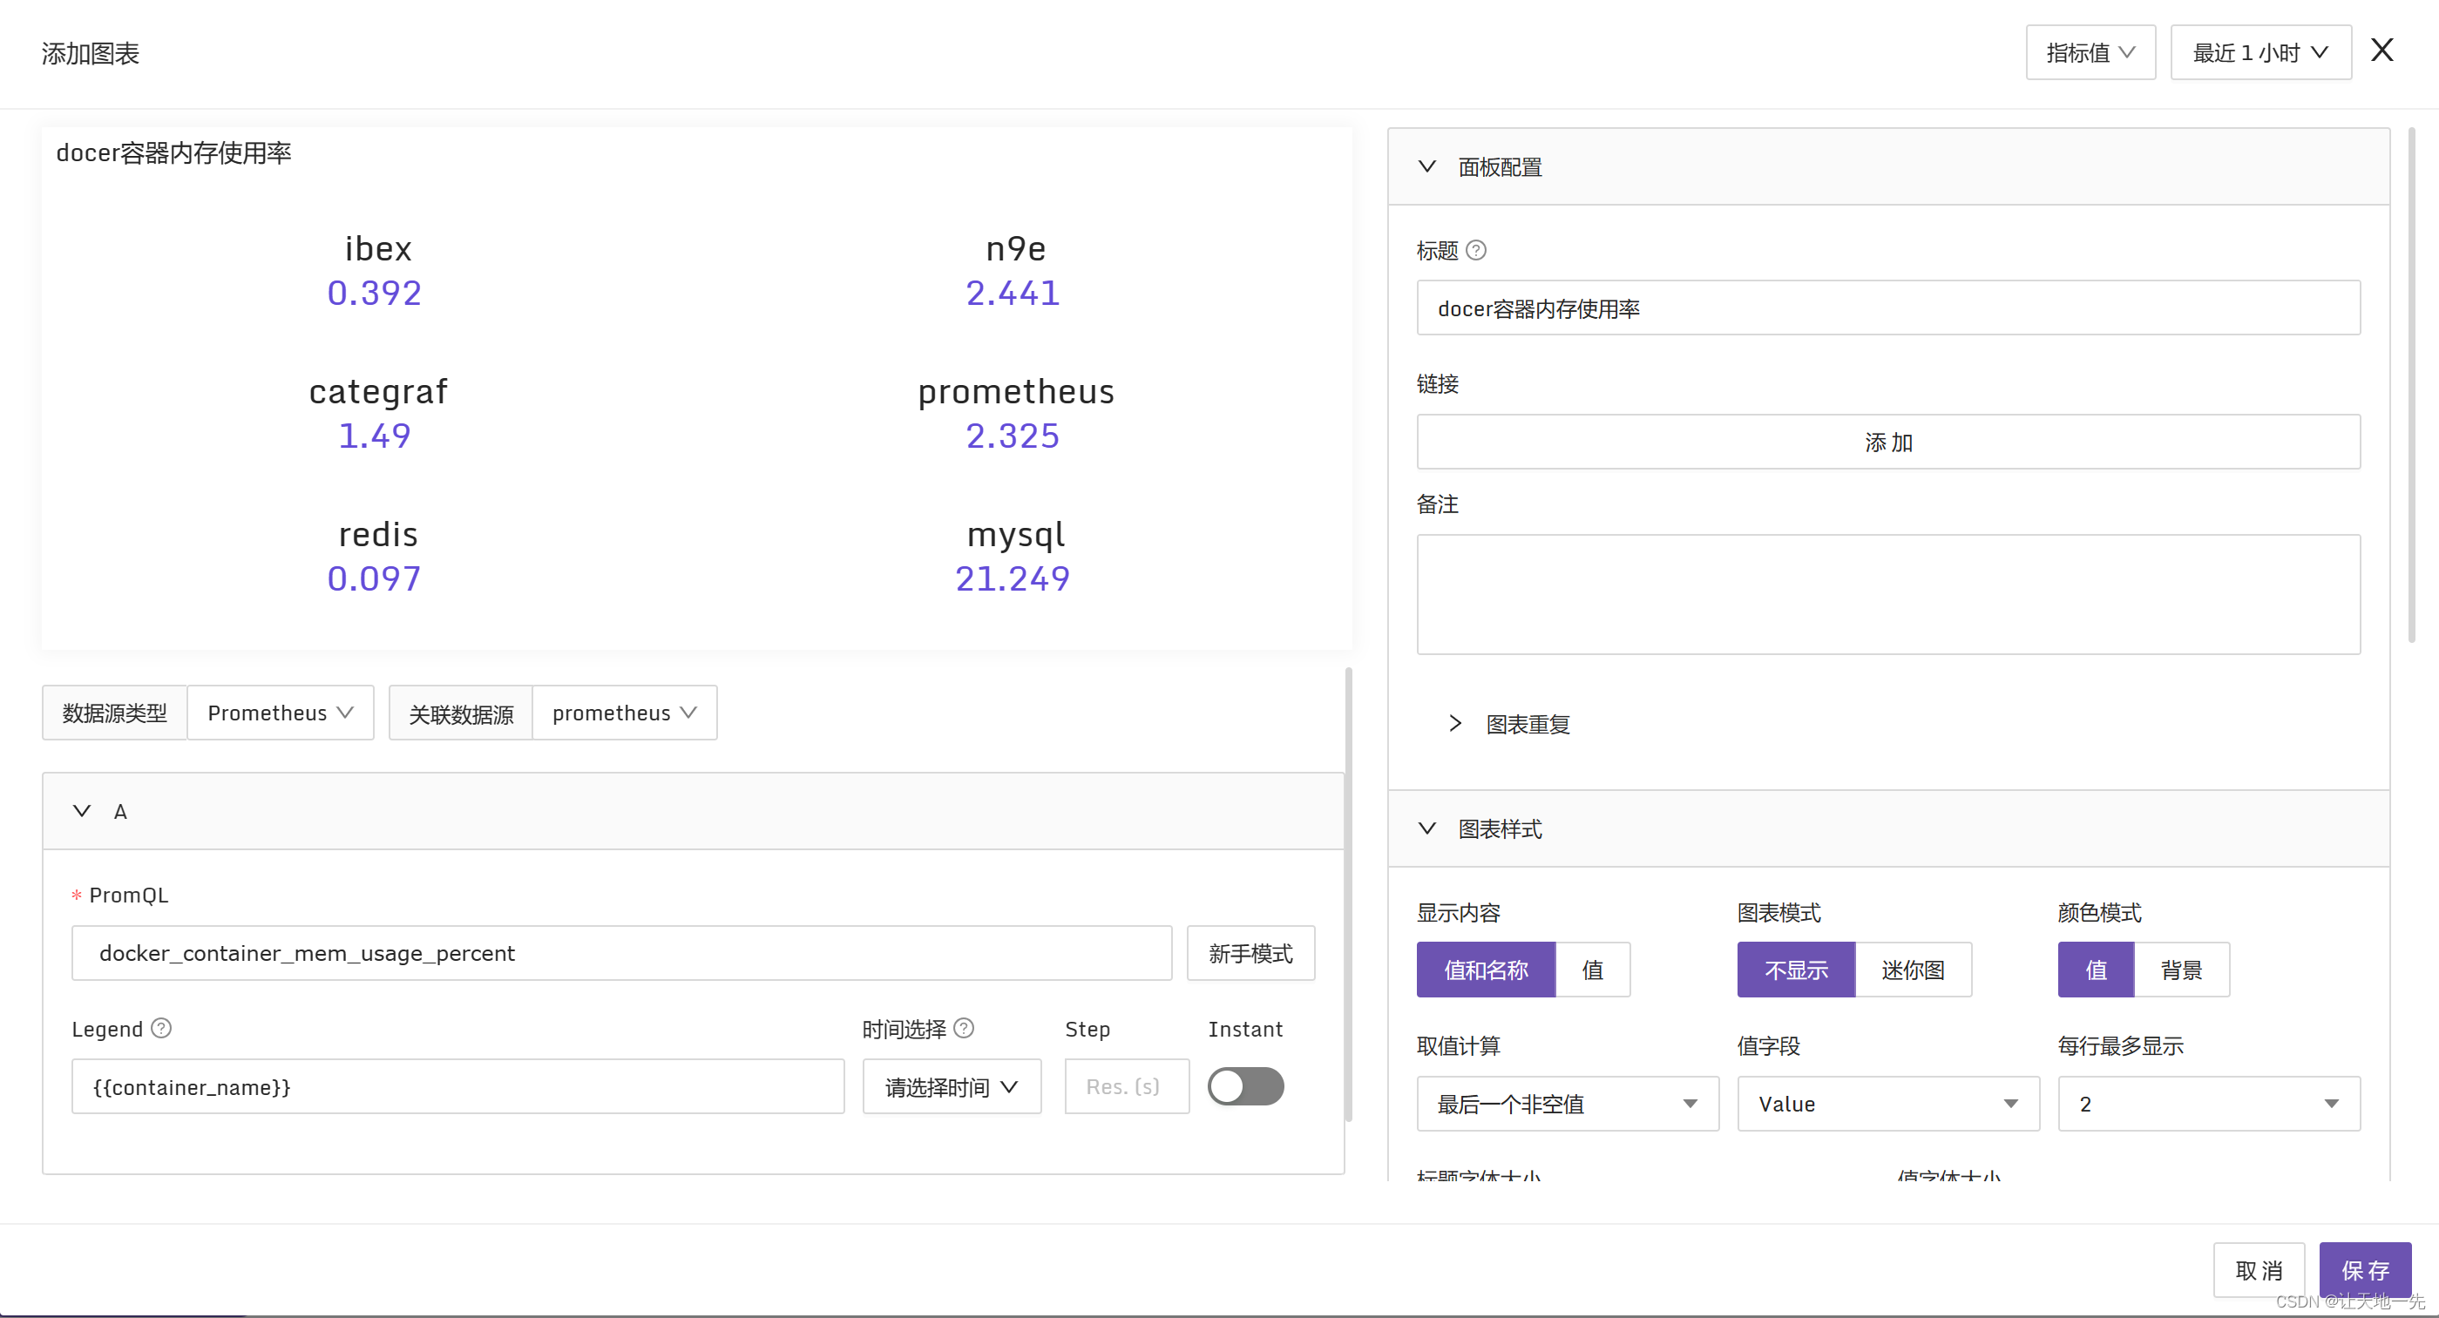This screenshot has height=1318, width=2439.
Task: Close the 添加图表 dialog with X
Action: 2381,51
